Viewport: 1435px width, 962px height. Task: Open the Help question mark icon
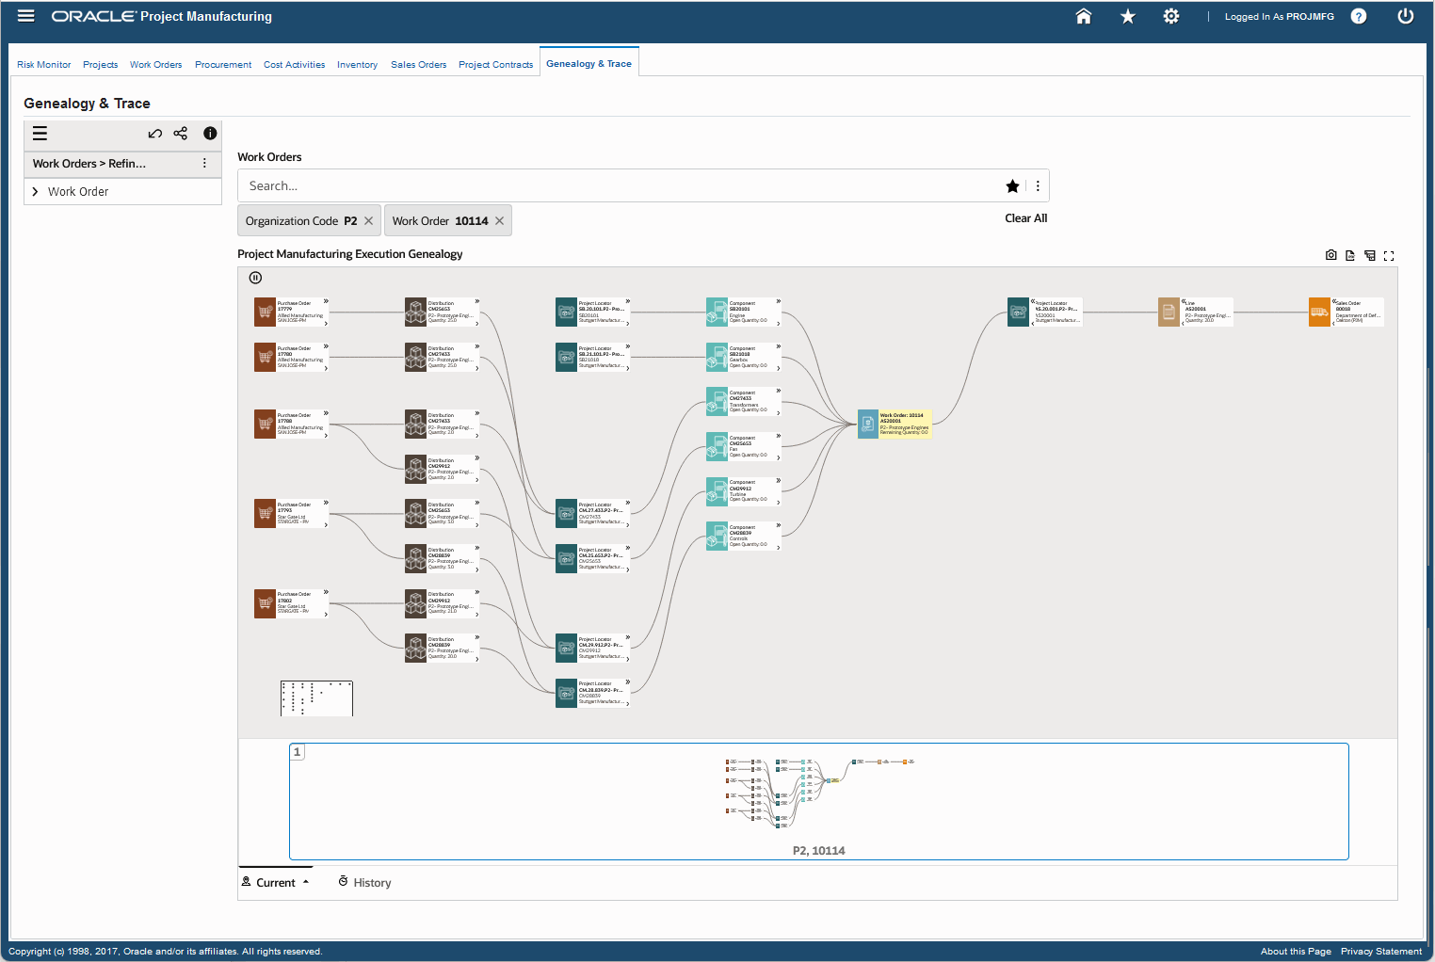[1359, 16]
